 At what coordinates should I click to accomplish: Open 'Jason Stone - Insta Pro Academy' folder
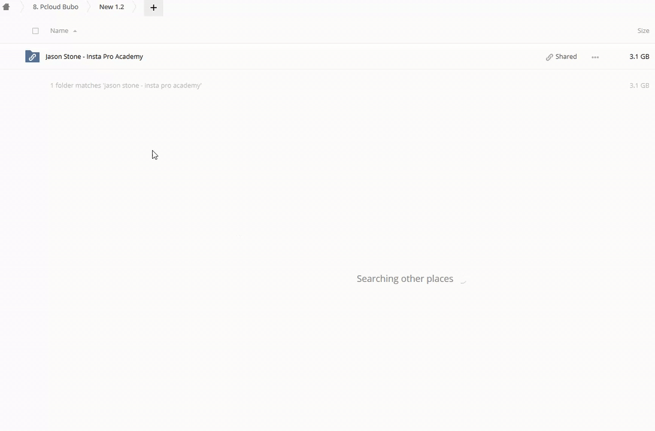click(x=94, y=57)
